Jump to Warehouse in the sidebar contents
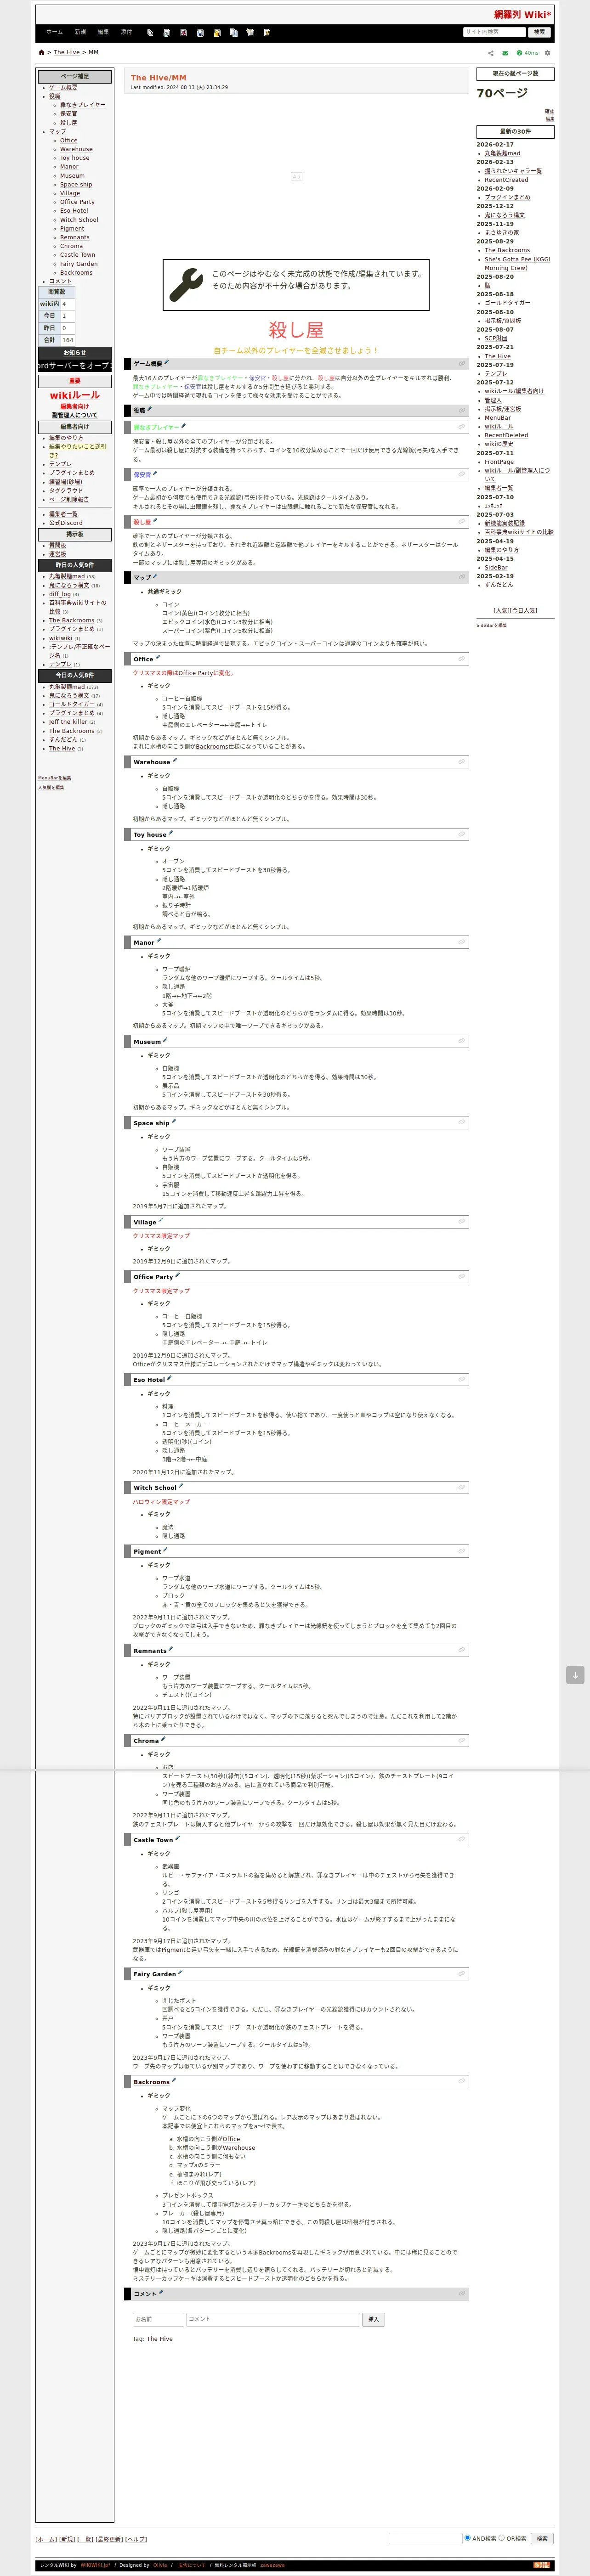The height and width of the screenshot is (2576, 590). (x=76, y=149)
